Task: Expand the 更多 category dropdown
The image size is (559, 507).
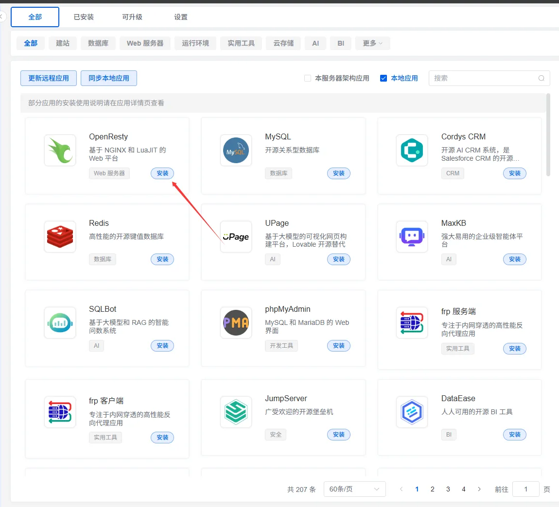Action: [372, 43]
